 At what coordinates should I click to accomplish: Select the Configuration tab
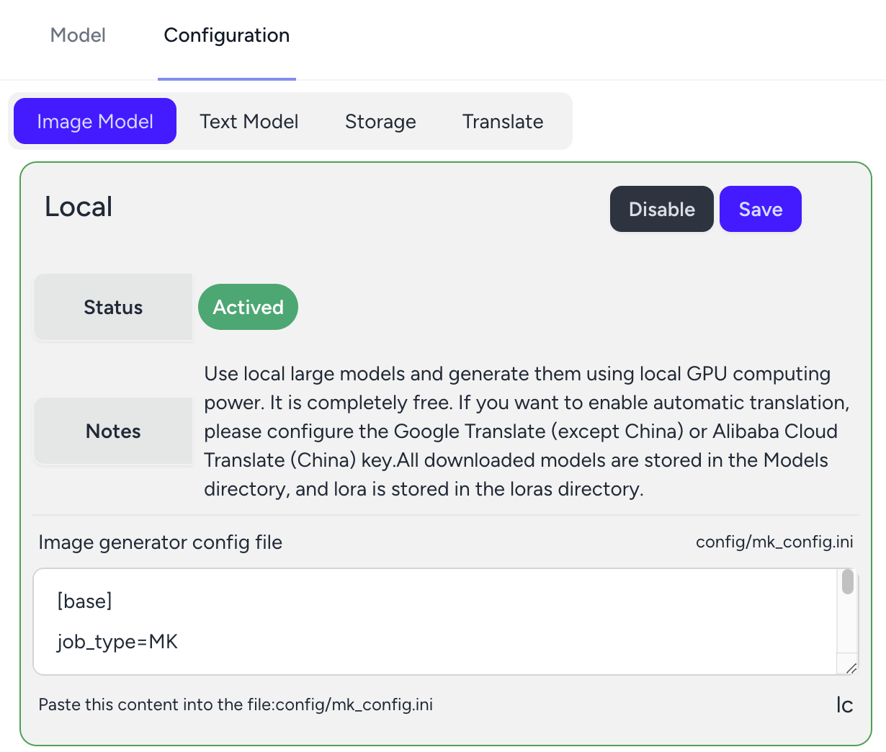[227, 35]
